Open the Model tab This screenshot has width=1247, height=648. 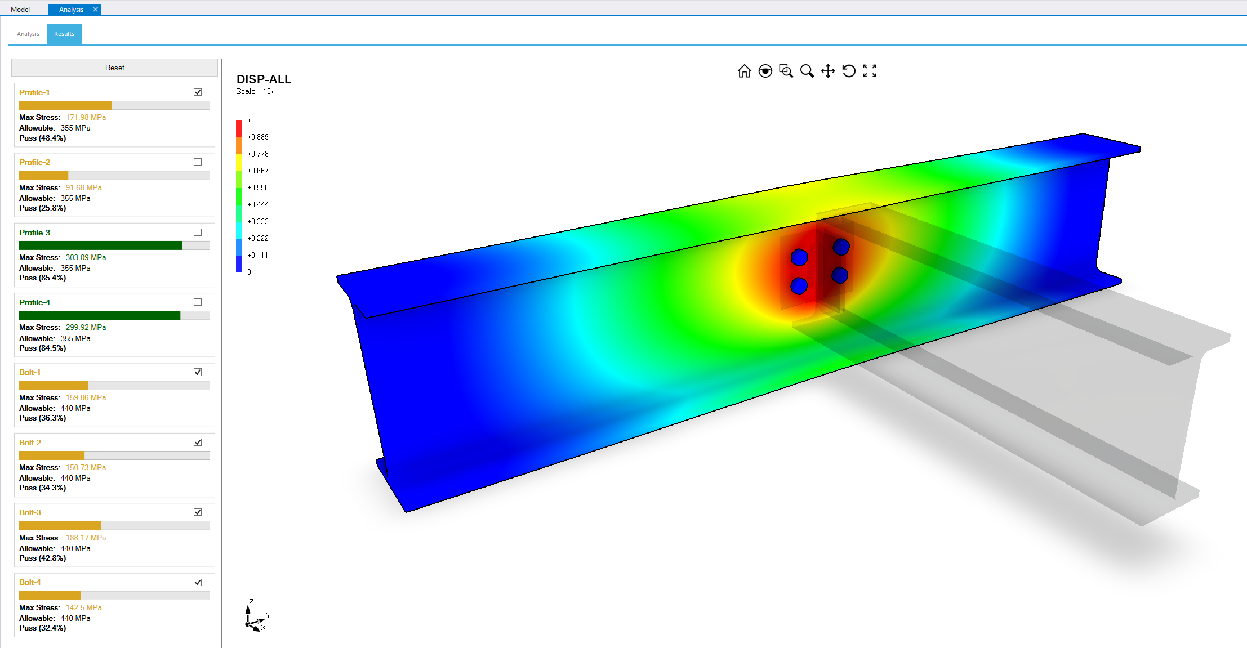pos(20,9)
